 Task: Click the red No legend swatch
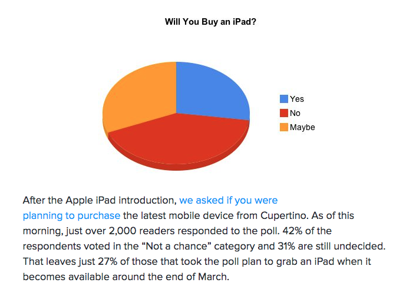(284, 113)
